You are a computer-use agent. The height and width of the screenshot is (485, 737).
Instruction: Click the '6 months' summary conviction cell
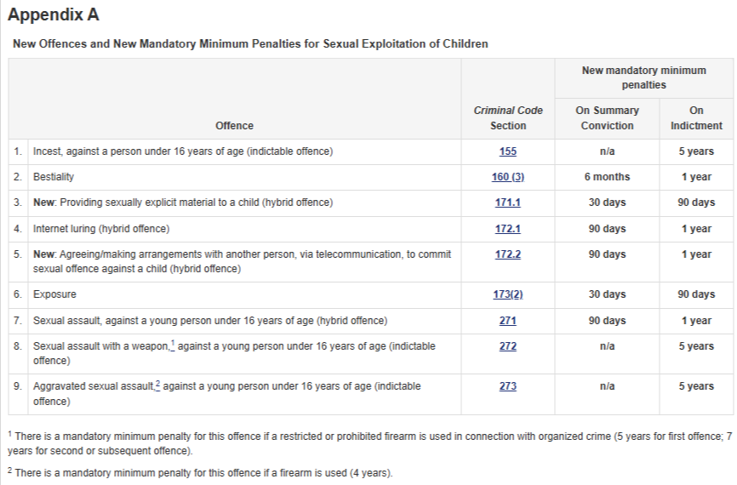(607, 177)
